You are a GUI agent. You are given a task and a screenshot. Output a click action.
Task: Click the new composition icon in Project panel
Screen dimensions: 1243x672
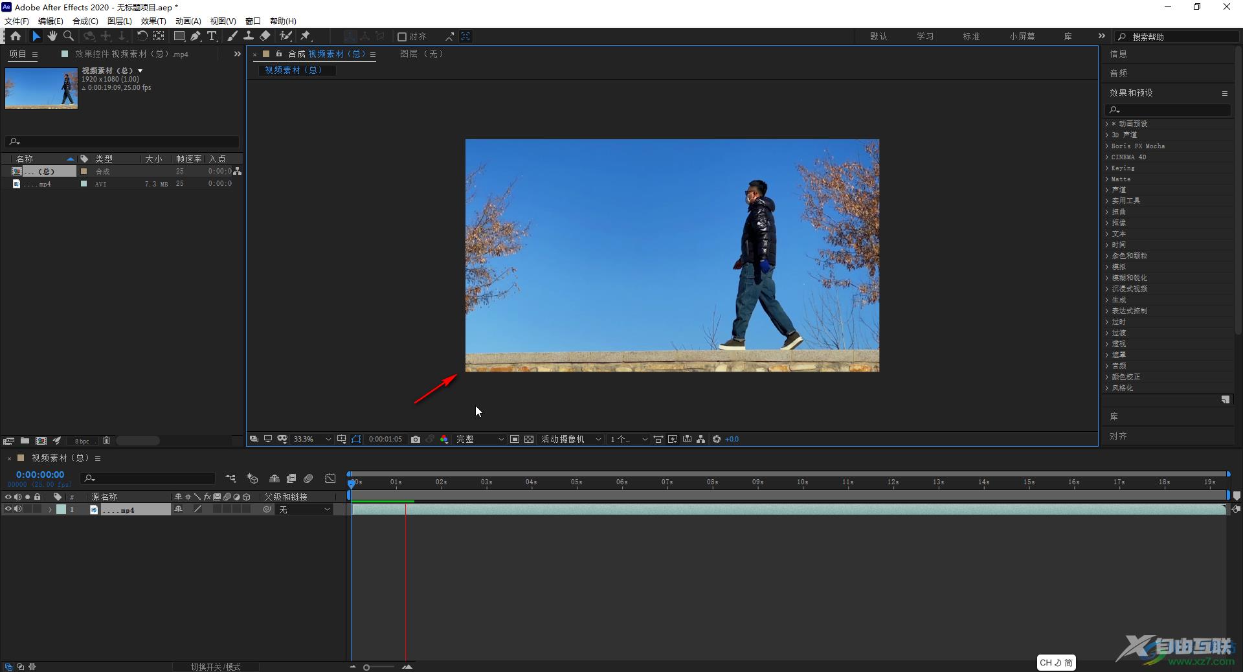click(x=41, y=441)
